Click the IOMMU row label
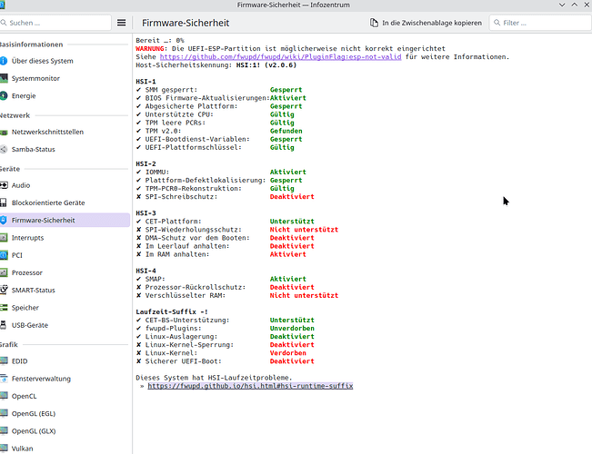 pos(157,172)
